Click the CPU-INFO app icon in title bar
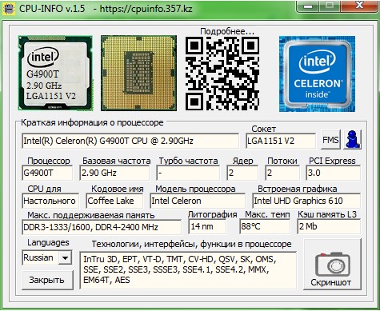This screenshot has height=311, width=380. [x=9, y=9]
